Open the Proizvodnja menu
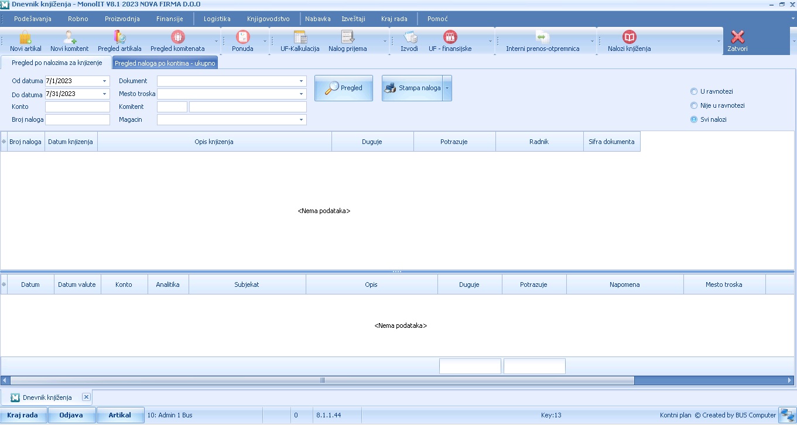The height and width of the screenshot is (425, 797). 122,19
